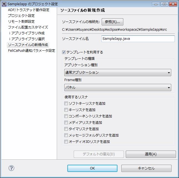The width and height of the screenshot is (179, 178).
Task: Open FeliCaPush通知パラメータ設定 page
Action: pos(32,51)
